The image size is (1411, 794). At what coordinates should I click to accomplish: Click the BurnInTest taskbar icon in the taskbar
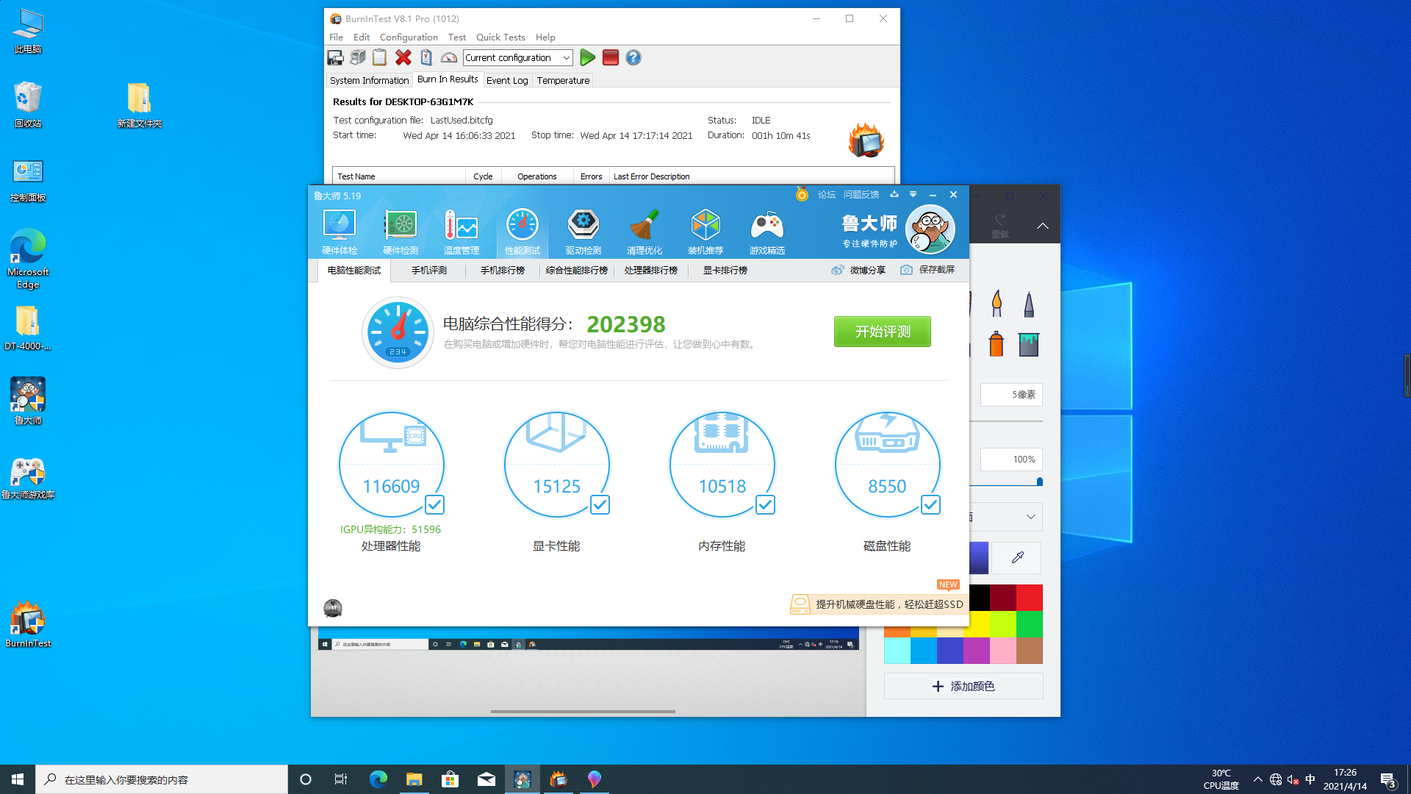coord(559,779)
